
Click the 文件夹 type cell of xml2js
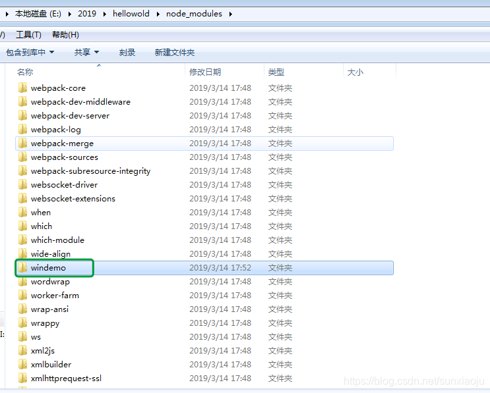[x=280, y=351]
